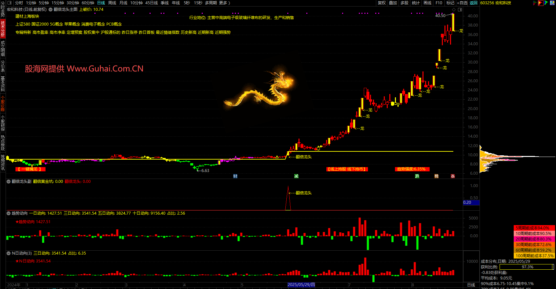This screenshot has height=289, width=556.
Task: Switch to the 分时 period tab
Action: [19, 3]
